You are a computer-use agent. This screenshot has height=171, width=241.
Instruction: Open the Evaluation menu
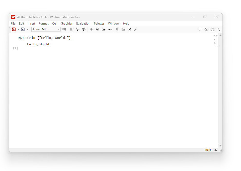point(83,24)
